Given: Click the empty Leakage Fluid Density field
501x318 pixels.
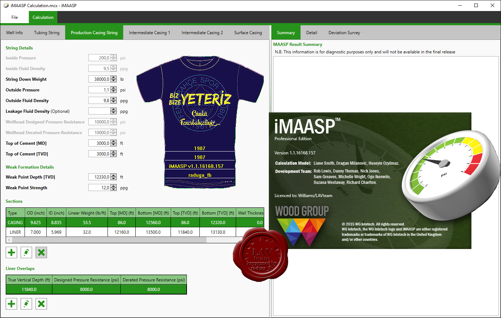Looking at the screenshot, I should tap(99, 111).
